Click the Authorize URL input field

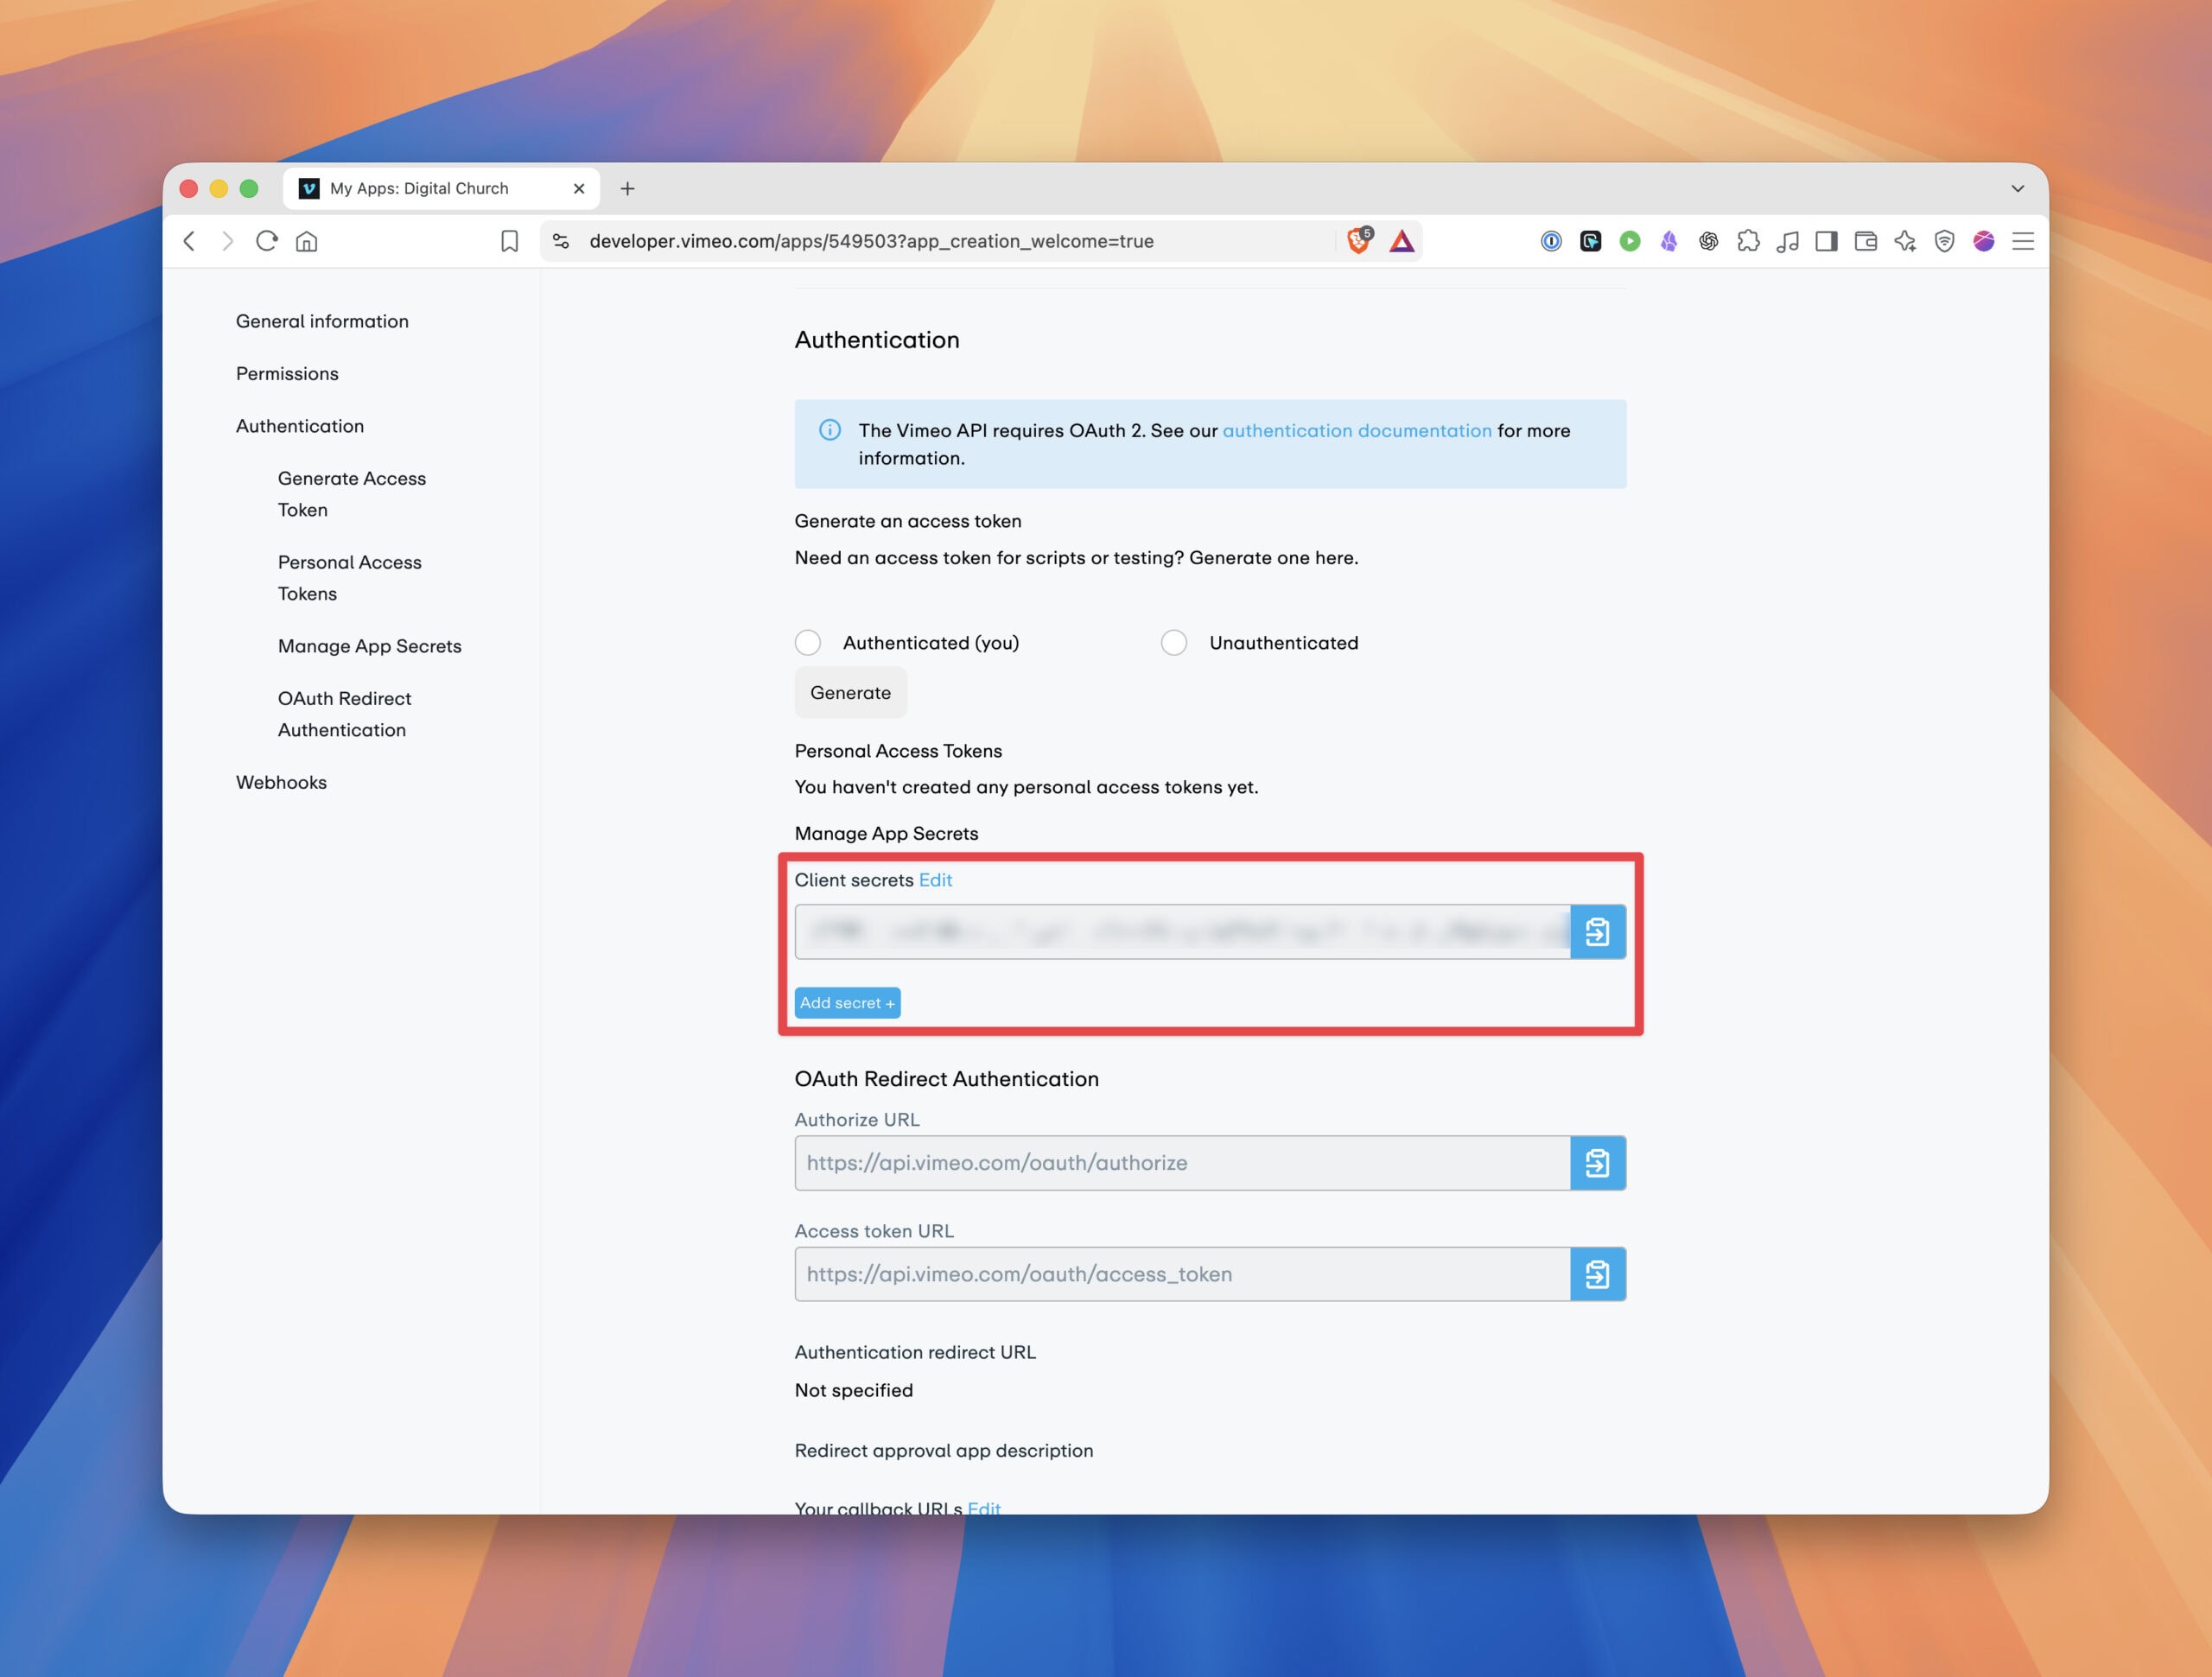[1183, 1163]
